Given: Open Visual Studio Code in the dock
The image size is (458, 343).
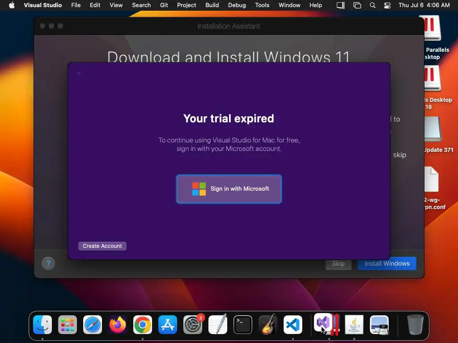Looking at the screenshot, I should 293,325.
